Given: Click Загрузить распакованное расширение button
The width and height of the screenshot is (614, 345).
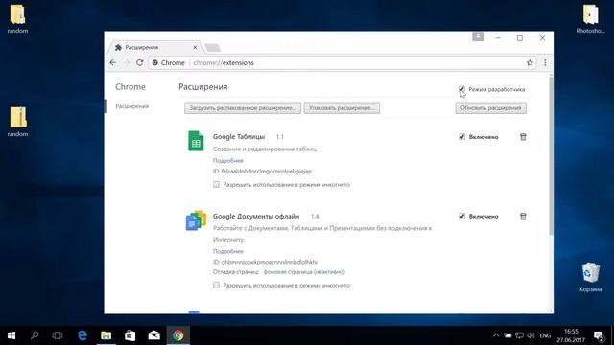Looking at the screenshot, I should click(243, 108).
